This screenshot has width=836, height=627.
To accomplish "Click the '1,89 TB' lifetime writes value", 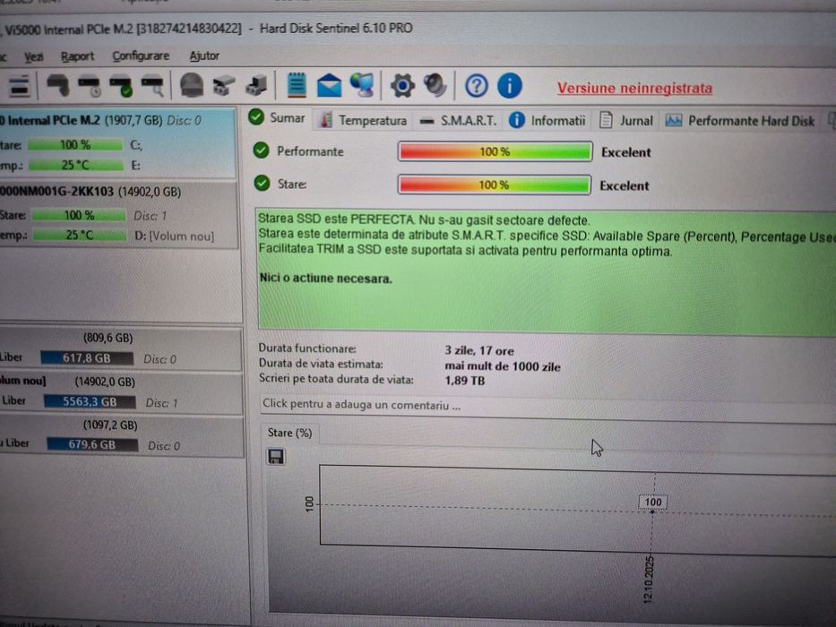I will click(464, 381).
